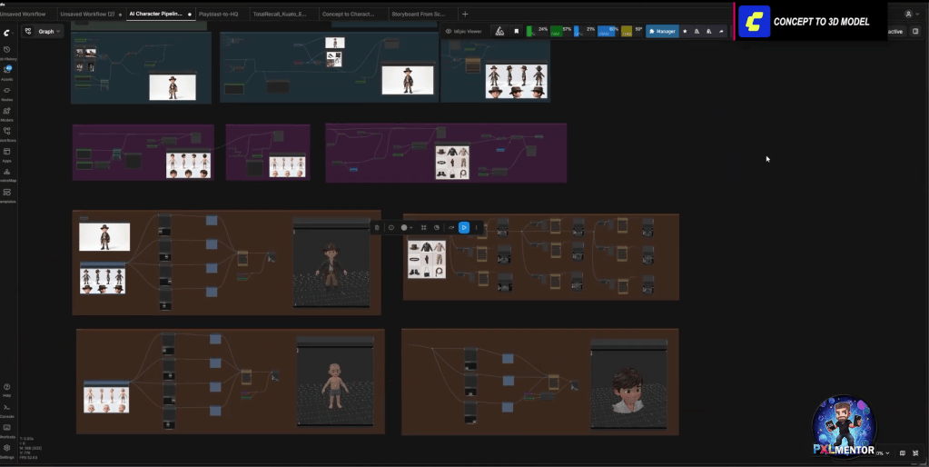Open the Nodes library panel
Viewport: 929px width, 467px height.
click(7, 93)
